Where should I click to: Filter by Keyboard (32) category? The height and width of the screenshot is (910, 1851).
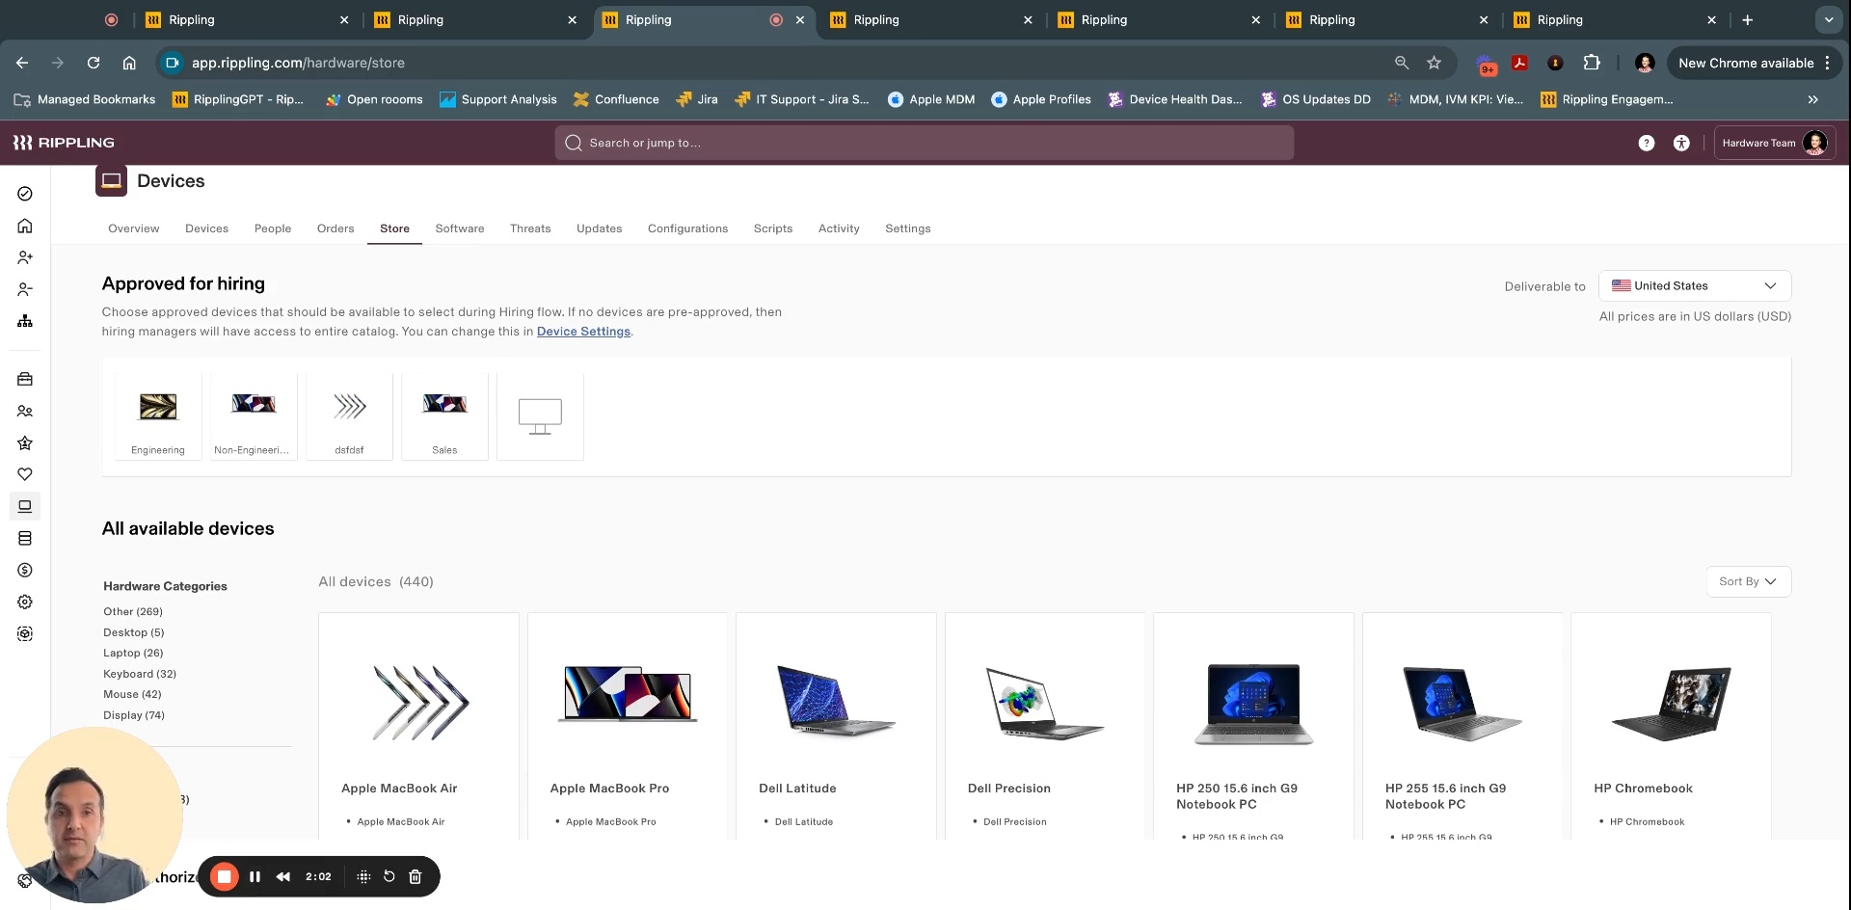coord(140,674)
